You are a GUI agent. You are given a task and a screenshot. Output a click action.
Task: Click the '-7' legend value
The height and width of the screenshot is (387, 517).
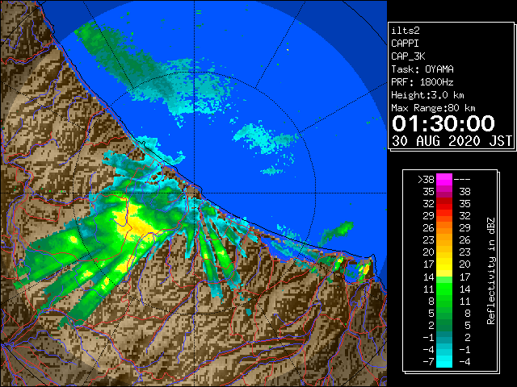pos(428,362)
